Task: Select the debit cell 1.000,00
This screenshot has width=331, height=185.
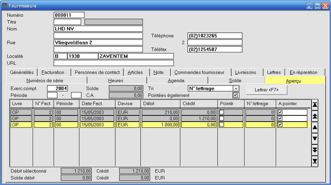Action: (x=161, y=125)
